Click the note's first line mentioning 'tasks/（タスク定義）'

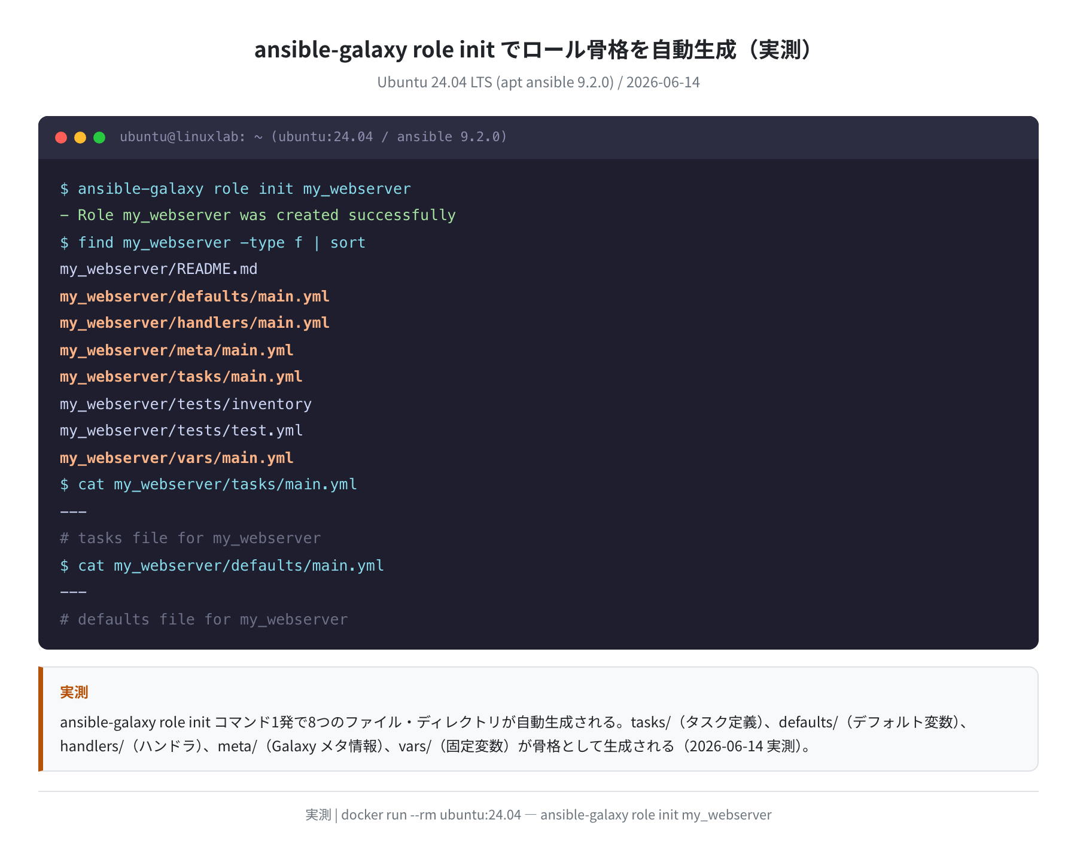[515, 722]
